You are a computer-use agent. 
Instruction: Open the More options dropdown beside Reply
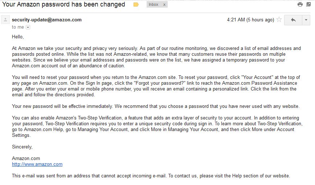tap(306, 20)
